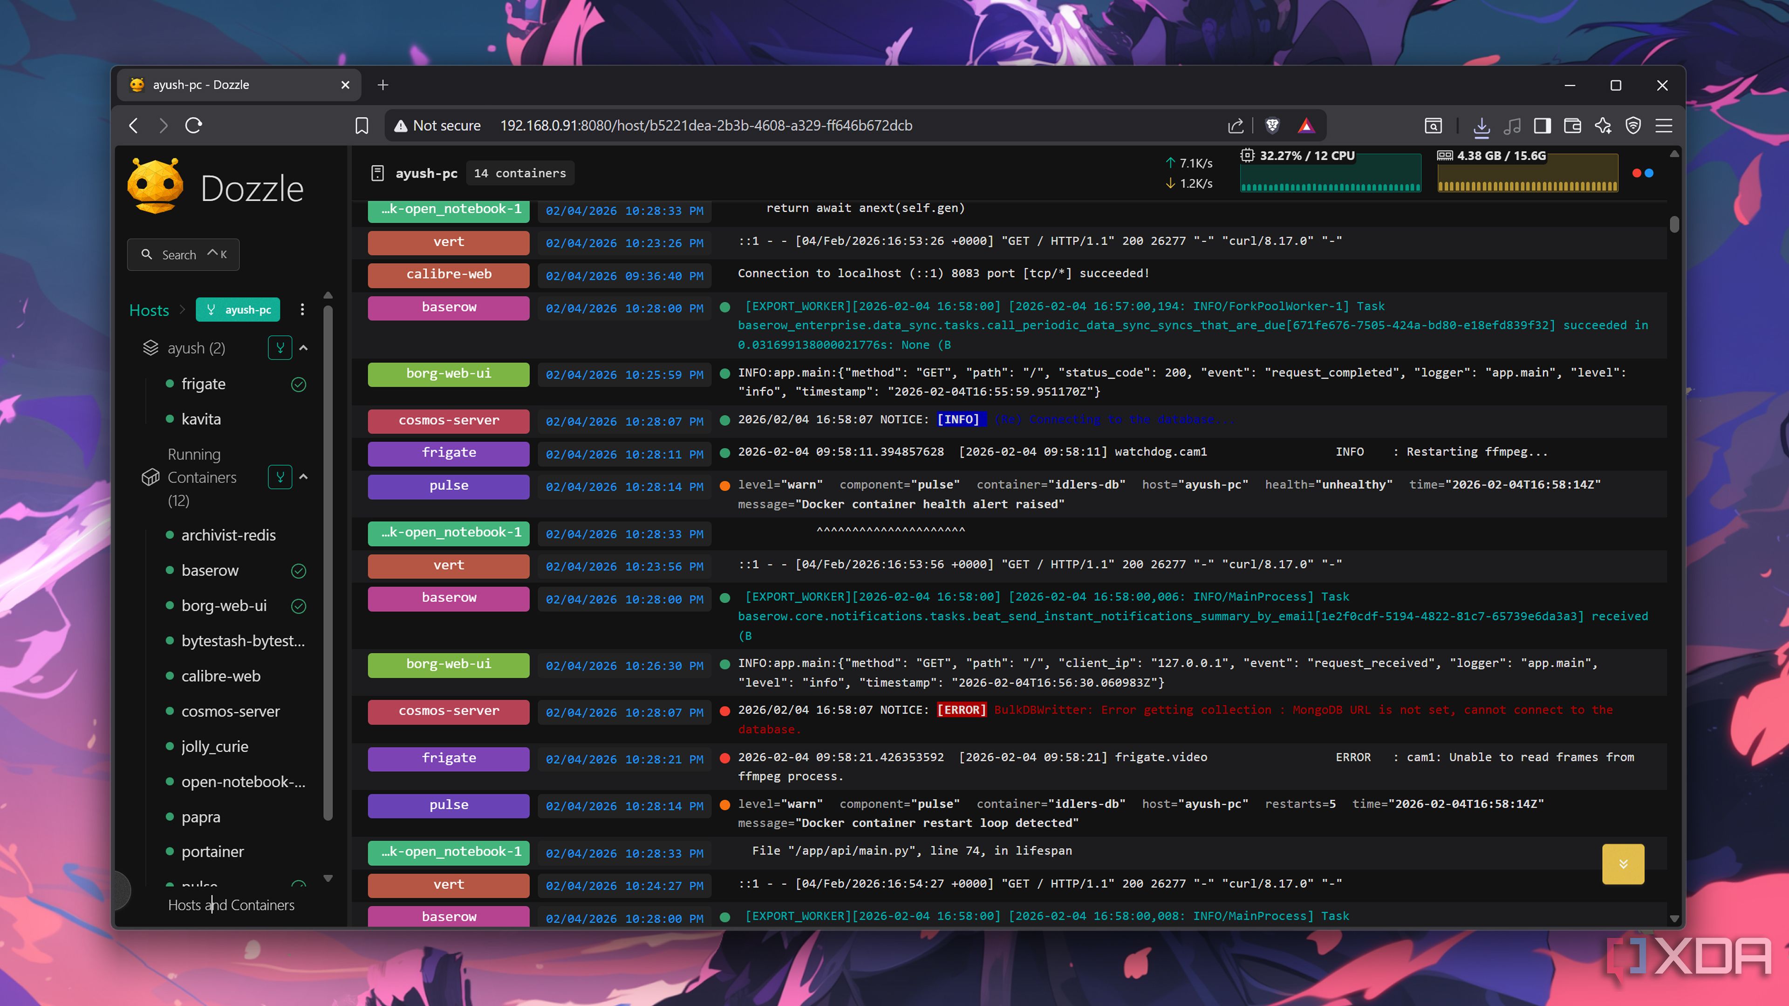Merge logs for Running Containers group
The height and width of the screenshot is (1006, 1789).
(x=280, y=477)
